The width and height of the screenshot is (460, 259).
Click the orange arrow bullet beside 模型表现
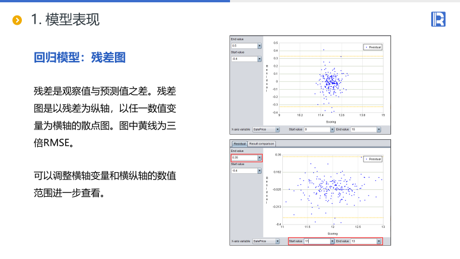pyautogui.click(x=17, y=20)
